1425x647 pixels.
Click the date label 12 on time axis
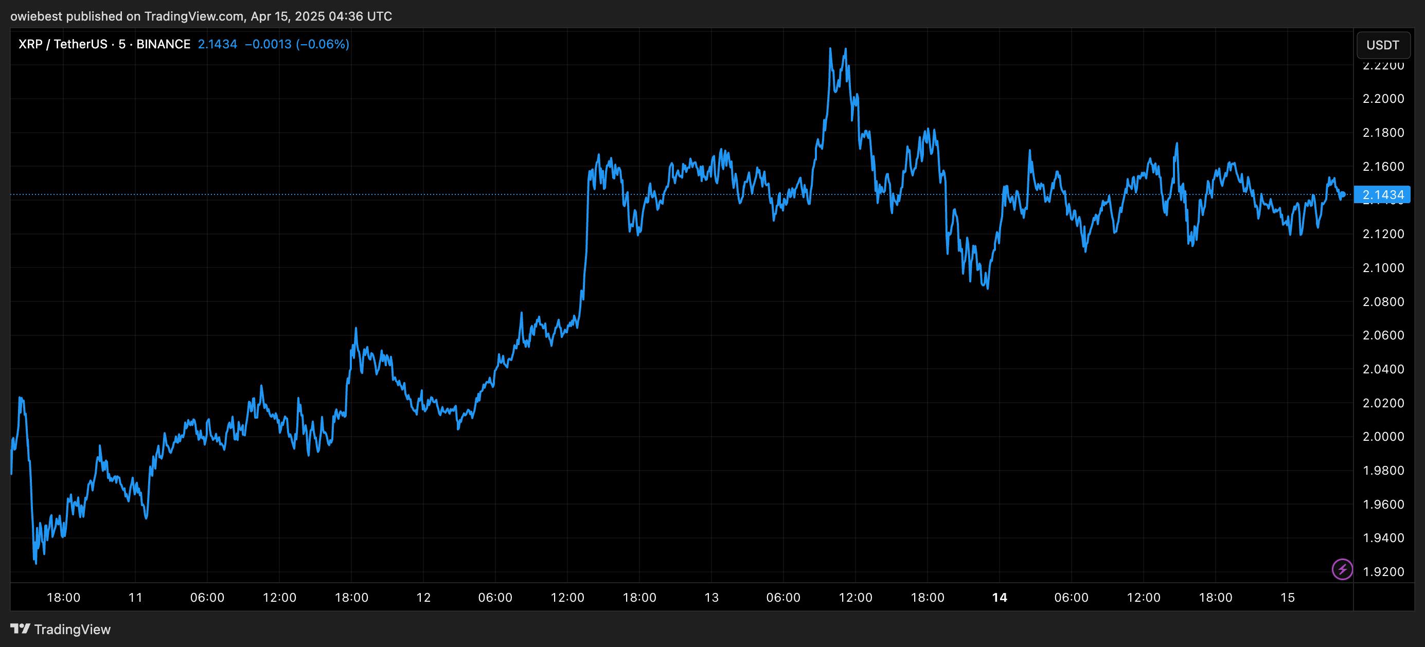pyautogui.click(x=424, y=597)
